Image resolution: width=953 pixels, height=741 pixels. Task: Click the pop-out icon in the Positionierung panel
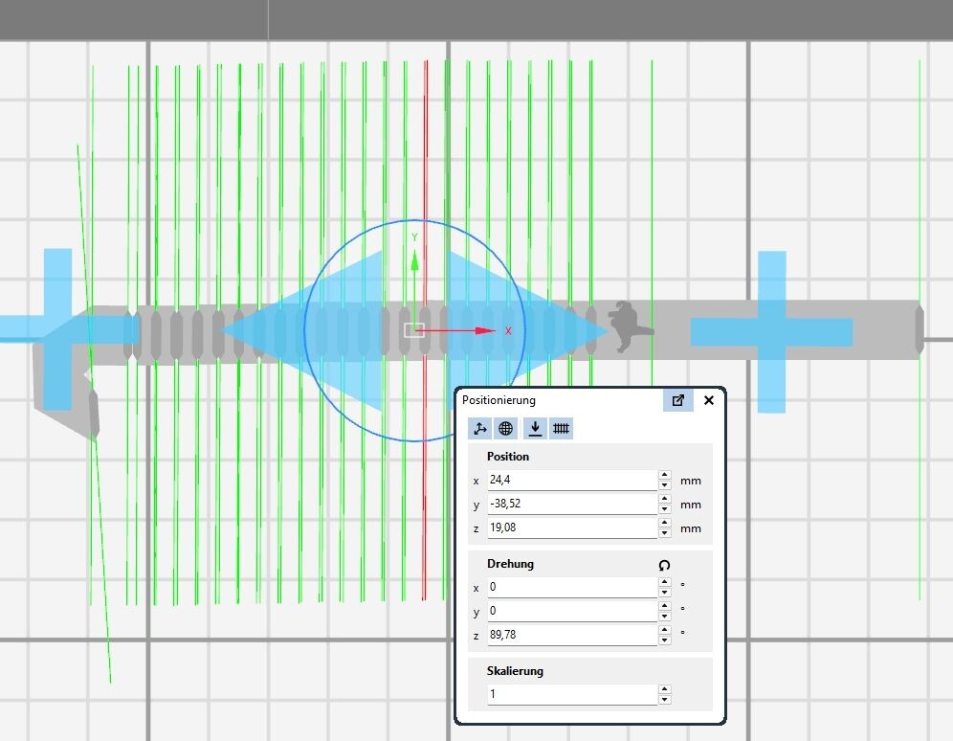point(678,400)
